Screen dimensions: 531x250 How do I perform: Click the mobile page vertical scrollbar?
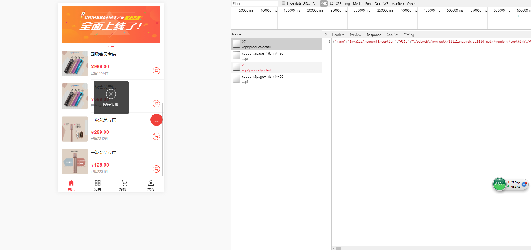pos(163,140)
